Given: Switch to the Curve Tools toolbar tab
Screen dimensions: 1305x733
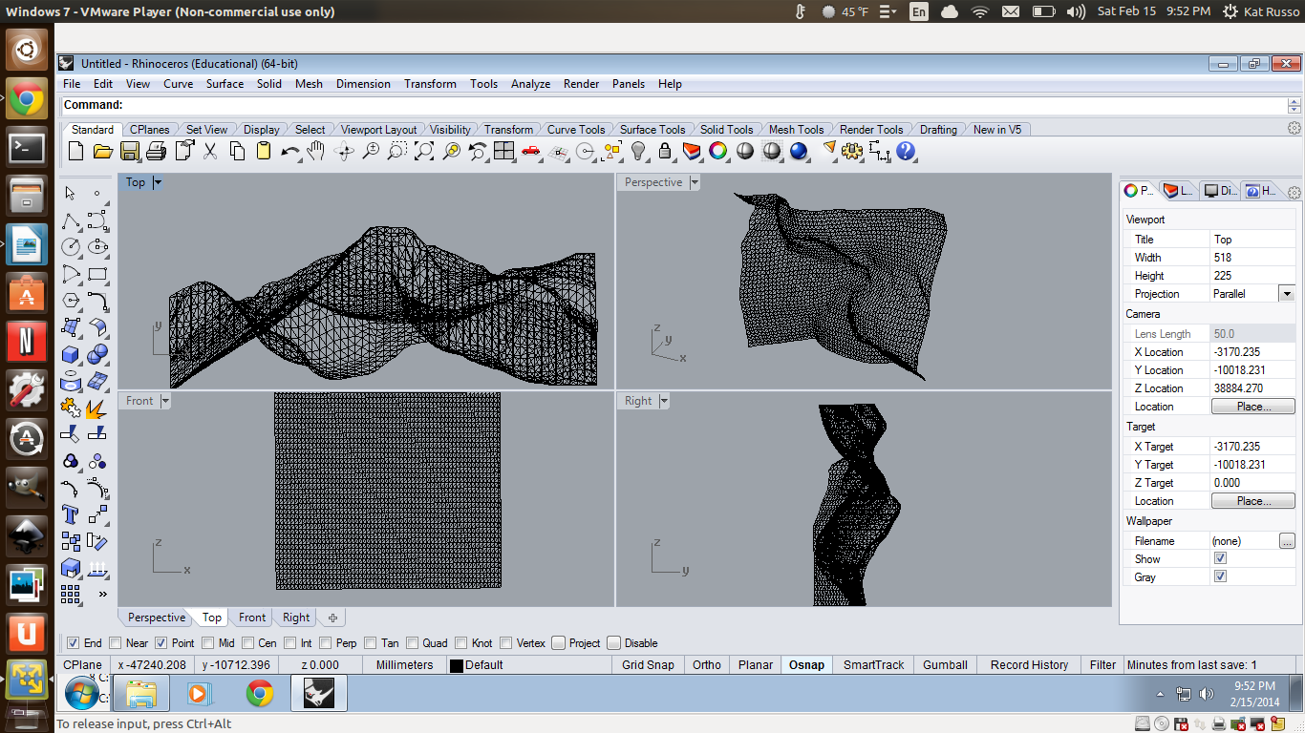Looking at the screenshot, I should (x=576, y=129).
